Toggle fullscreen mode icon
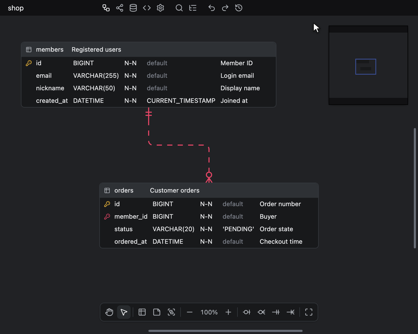 [309, 312]
